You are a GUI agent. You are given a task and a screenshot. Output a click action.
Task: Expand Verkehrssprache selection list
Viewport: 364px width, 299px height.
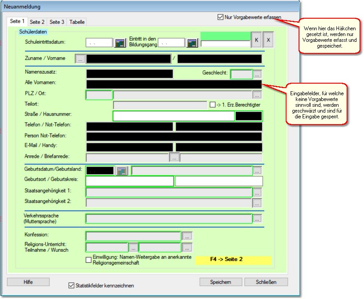257,218
